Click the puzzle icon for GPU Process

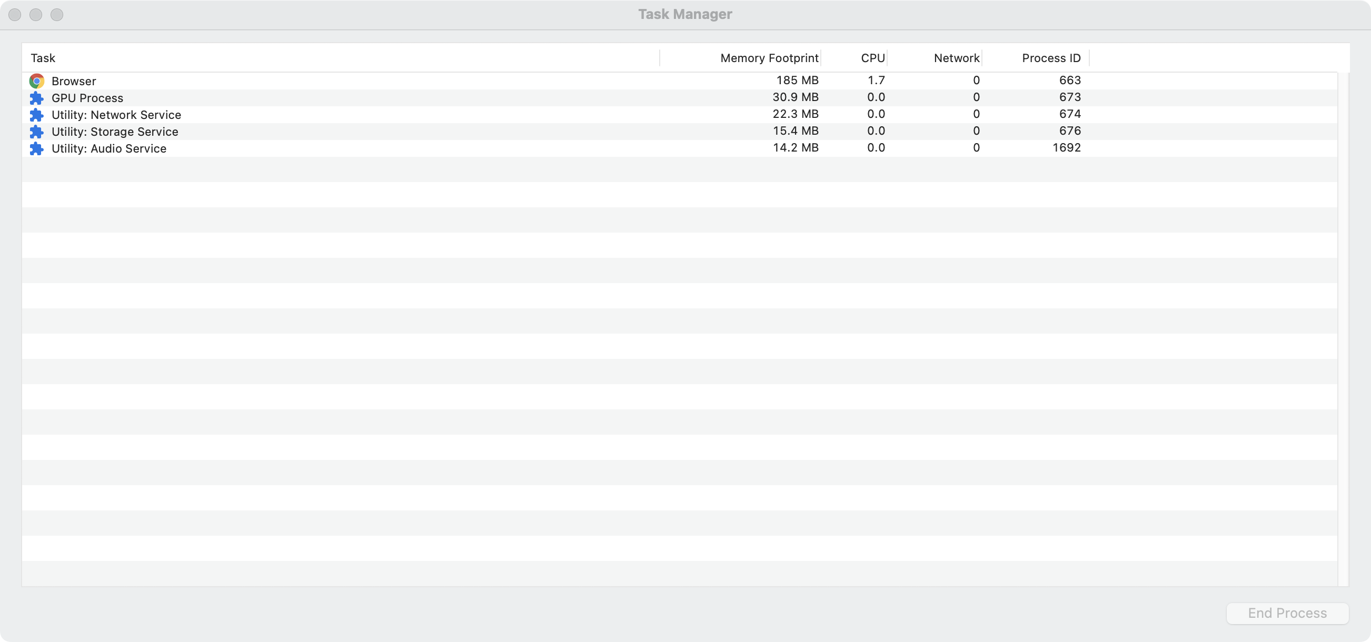pyautogui.click(x=37, y=98)
